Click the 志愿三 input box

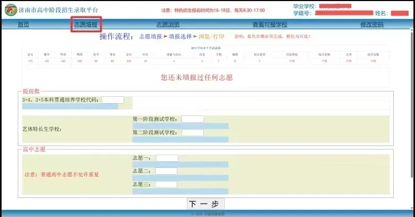coord(166,184)
